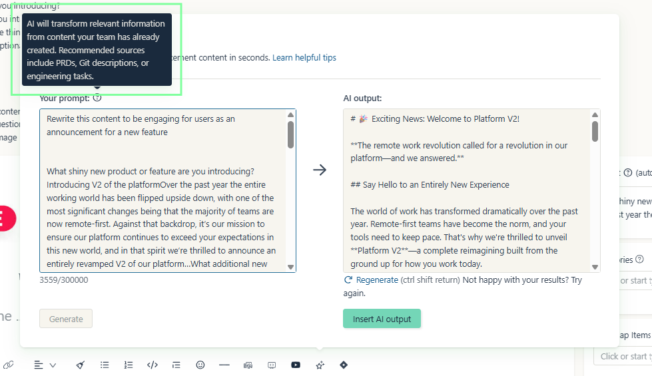Viewport: 652px width, 376px height.
Task: Open the emoji picker
Action: (x=200, y=365)
